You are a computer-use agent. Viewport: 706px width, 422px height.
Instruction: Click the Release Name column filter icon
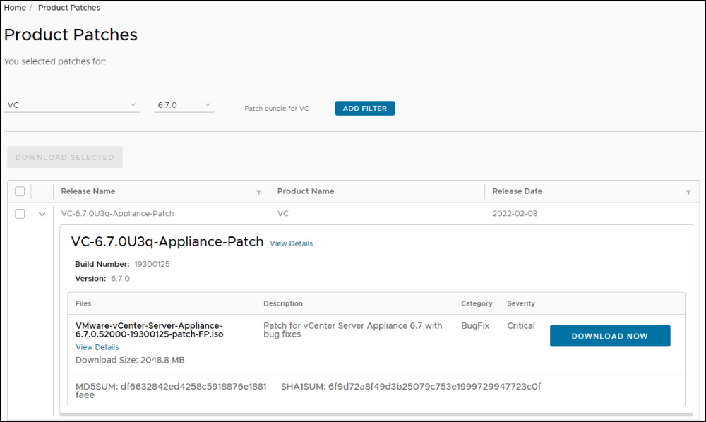(x=259, y=192)
